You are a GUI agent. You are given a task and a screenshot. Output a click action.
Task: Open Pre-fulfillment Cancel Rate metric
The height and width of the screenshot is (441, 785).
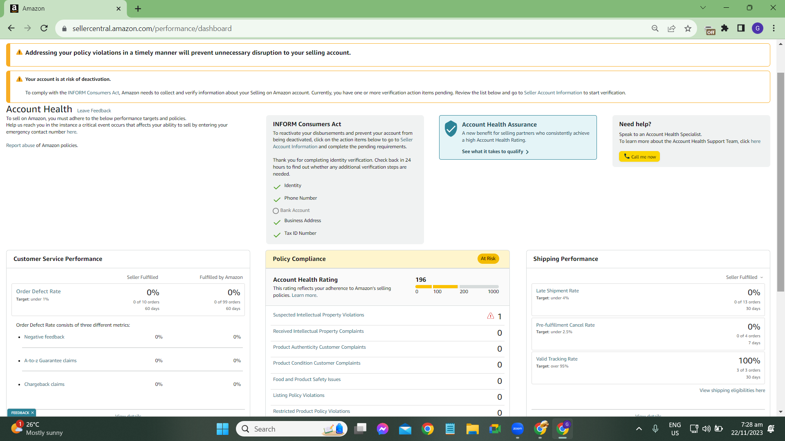pyautogui.click(x=565, y=325)
